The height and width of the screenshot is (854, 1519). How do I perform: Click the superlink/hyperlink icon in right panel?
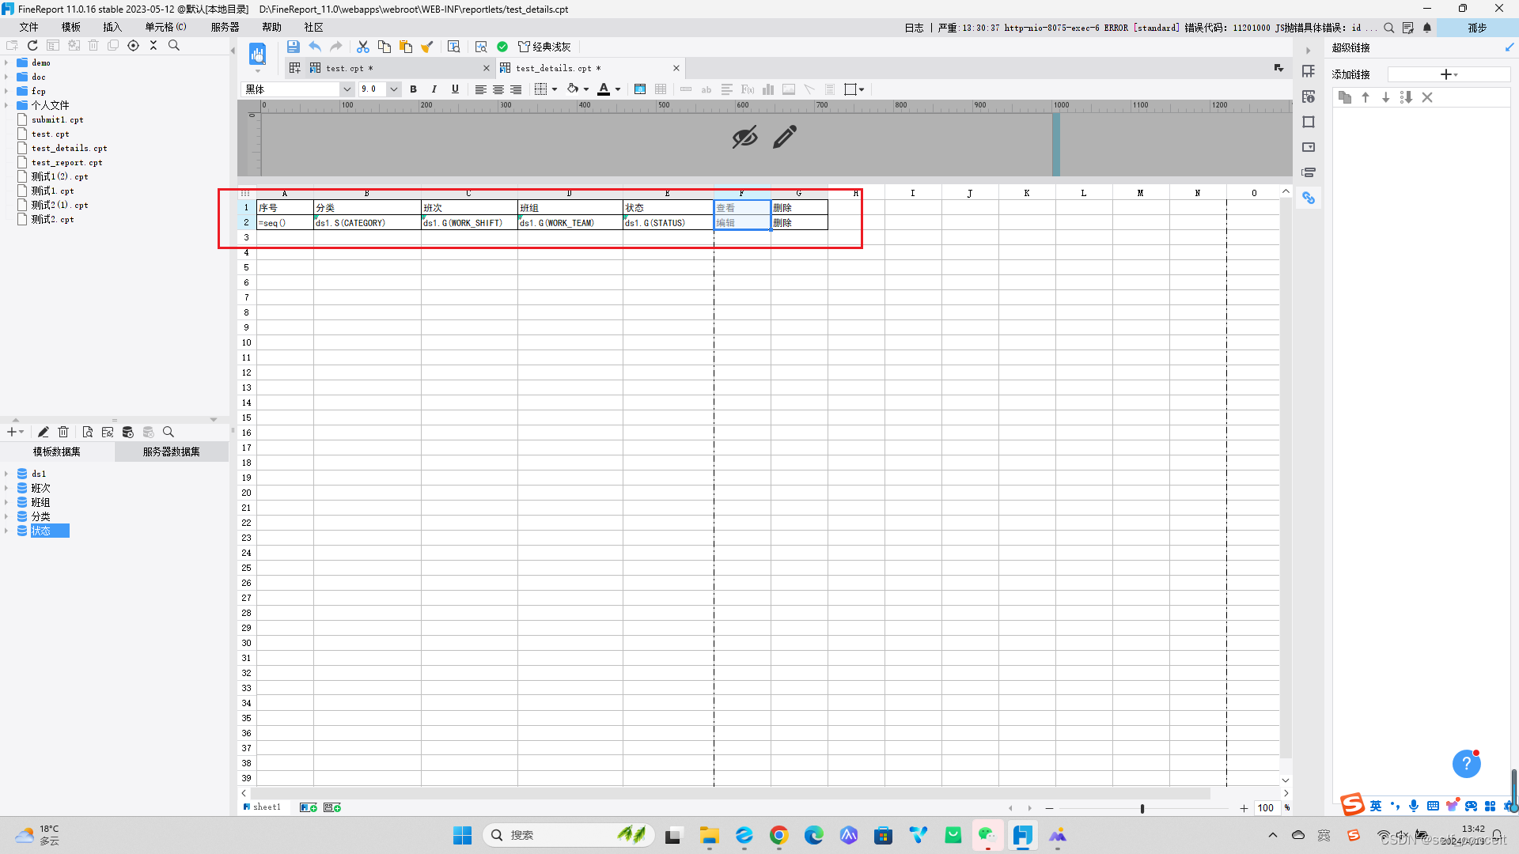(1309, 197)
